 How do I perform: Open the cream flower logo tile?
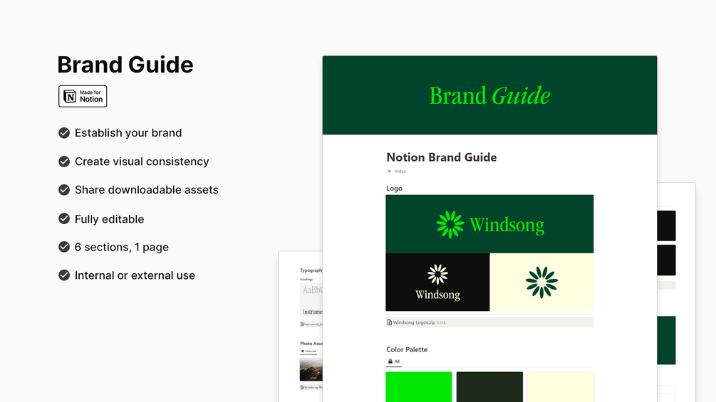(x=541, y=282)
